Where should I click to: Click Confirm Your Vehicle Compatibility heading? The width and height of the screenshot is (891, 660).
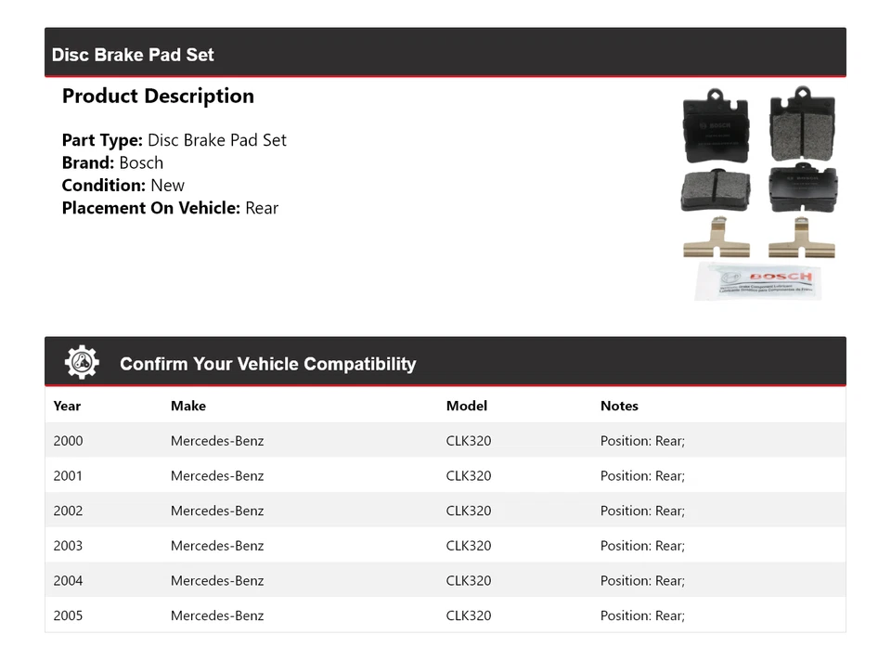tap(267, 364)
